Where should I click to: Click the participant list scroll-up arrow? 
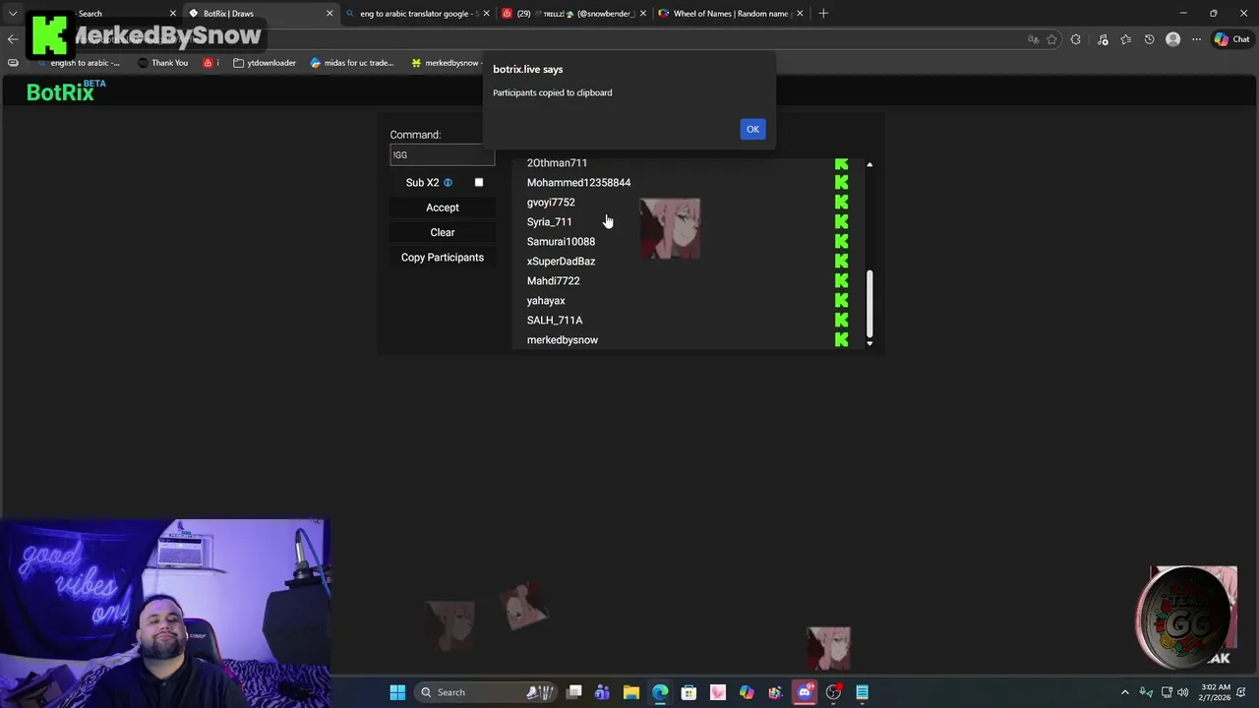[869, 164]
